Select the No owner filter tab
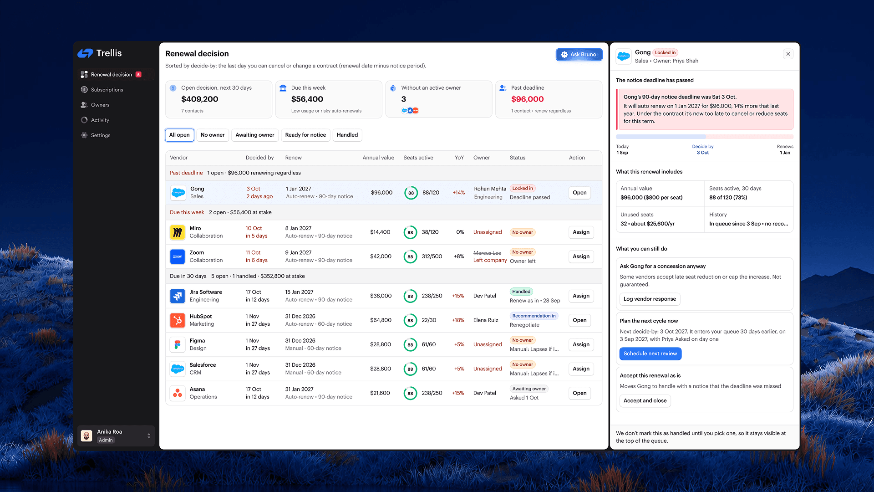 tap(213, 135)
